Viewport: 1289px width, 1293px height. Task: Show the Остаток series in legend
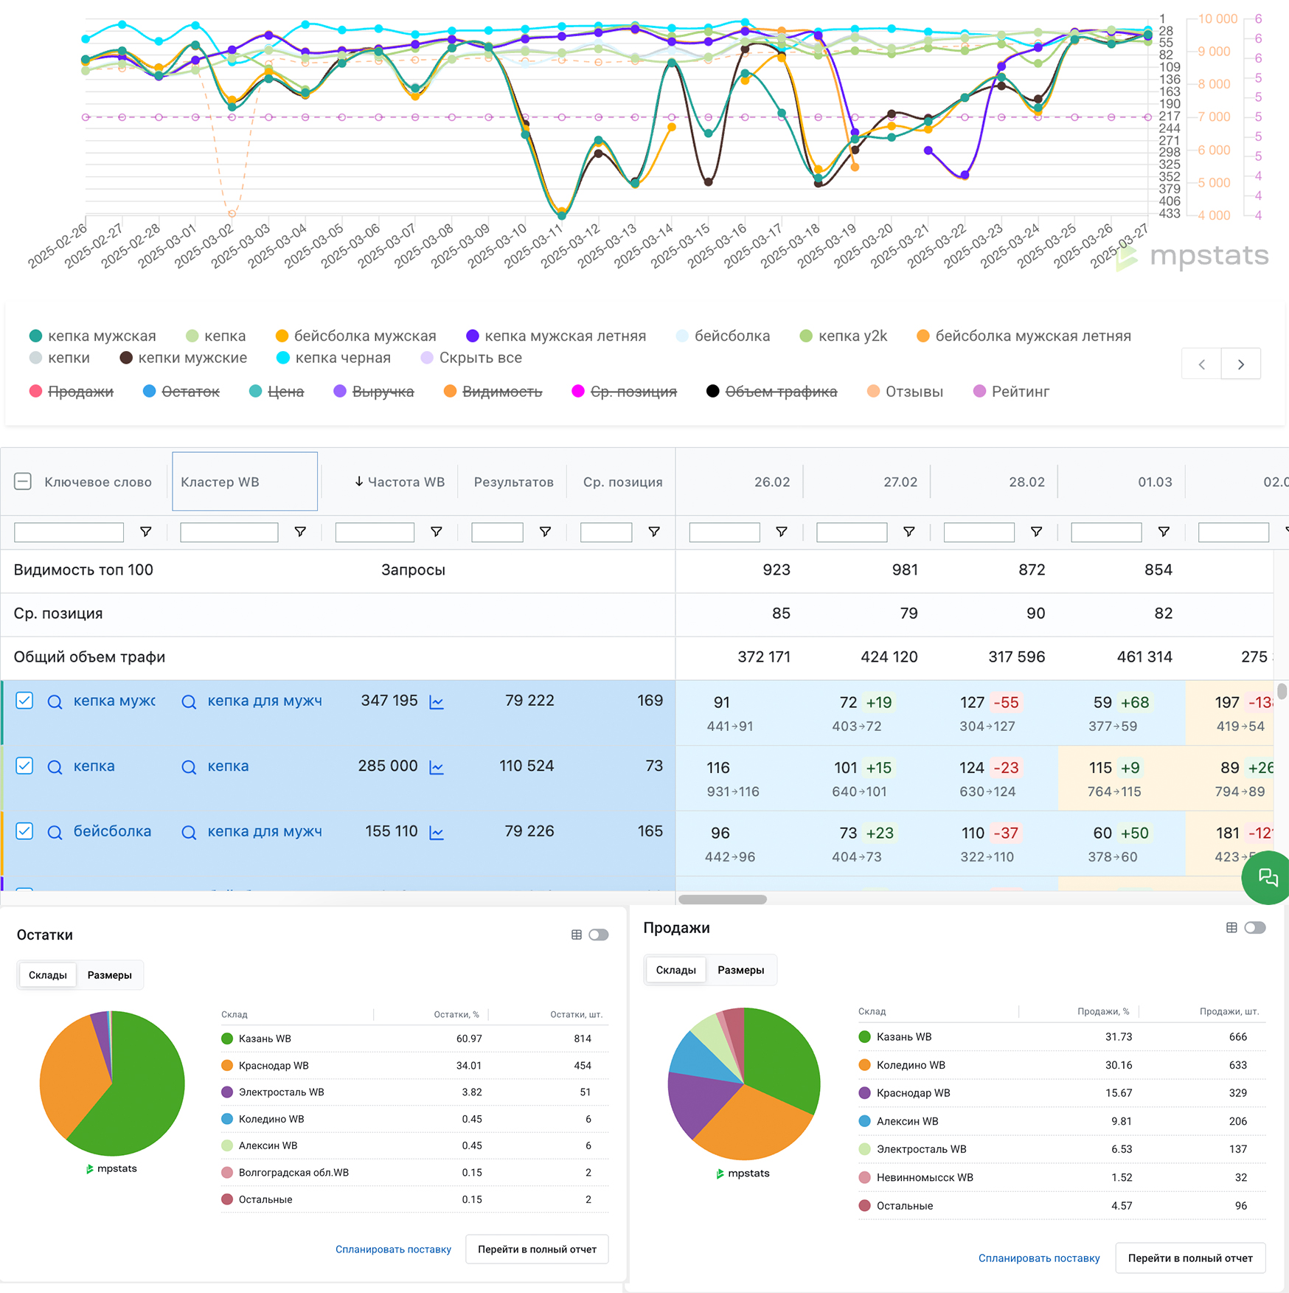tap(181, 392)
